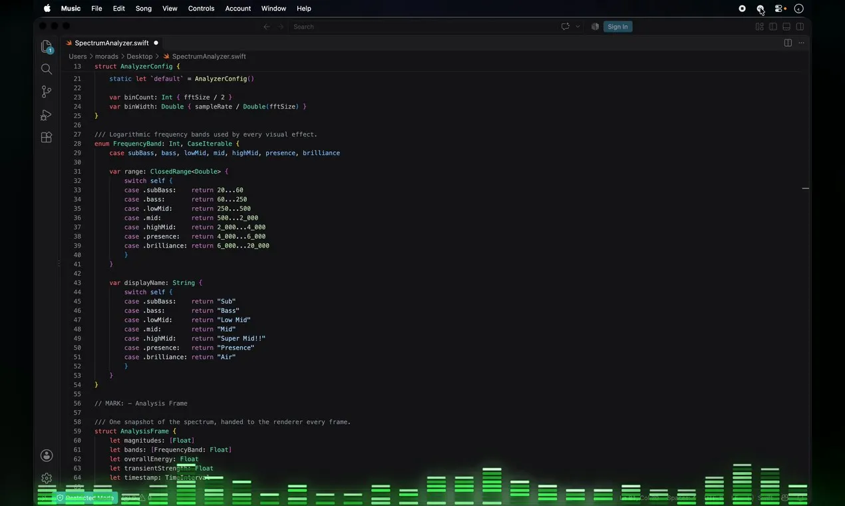Viewport: 845px width, 506px height.
Task: Open the Music menu
Action: click(71, 9)
